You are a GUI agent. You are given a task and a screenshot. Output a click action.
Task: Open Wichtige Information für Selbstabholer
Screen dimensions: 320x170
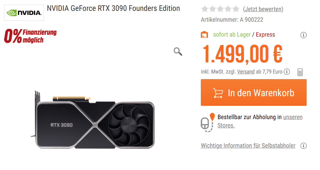248,145
